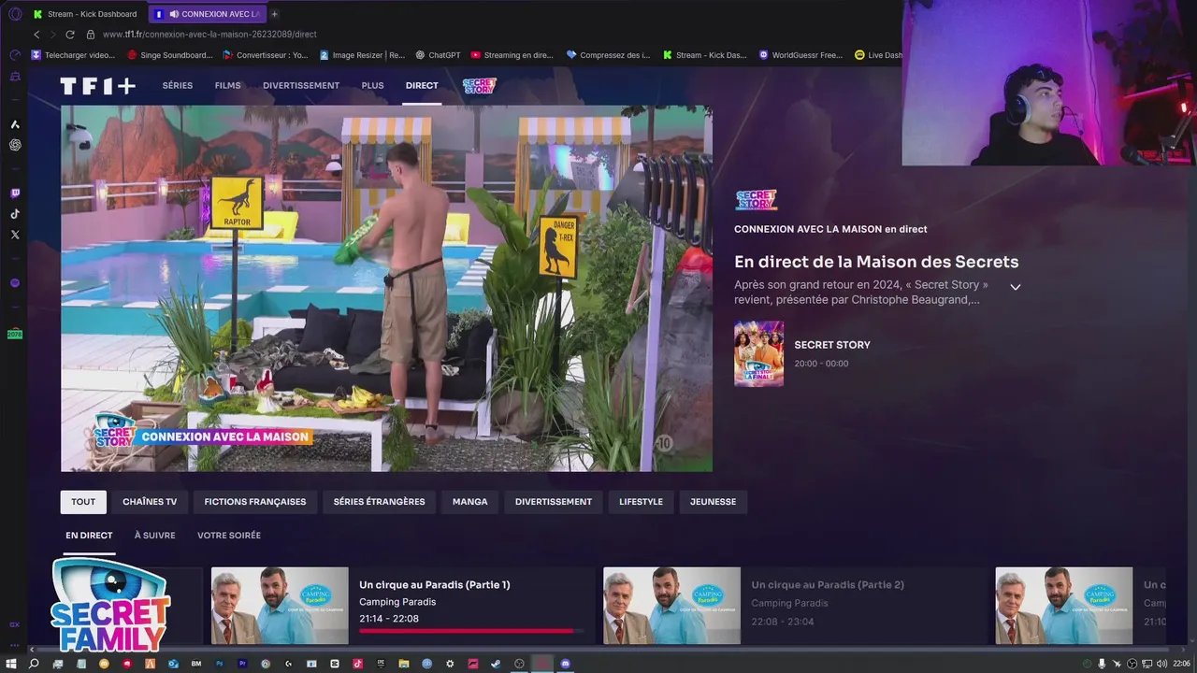Open the PLUS menu

372,85
